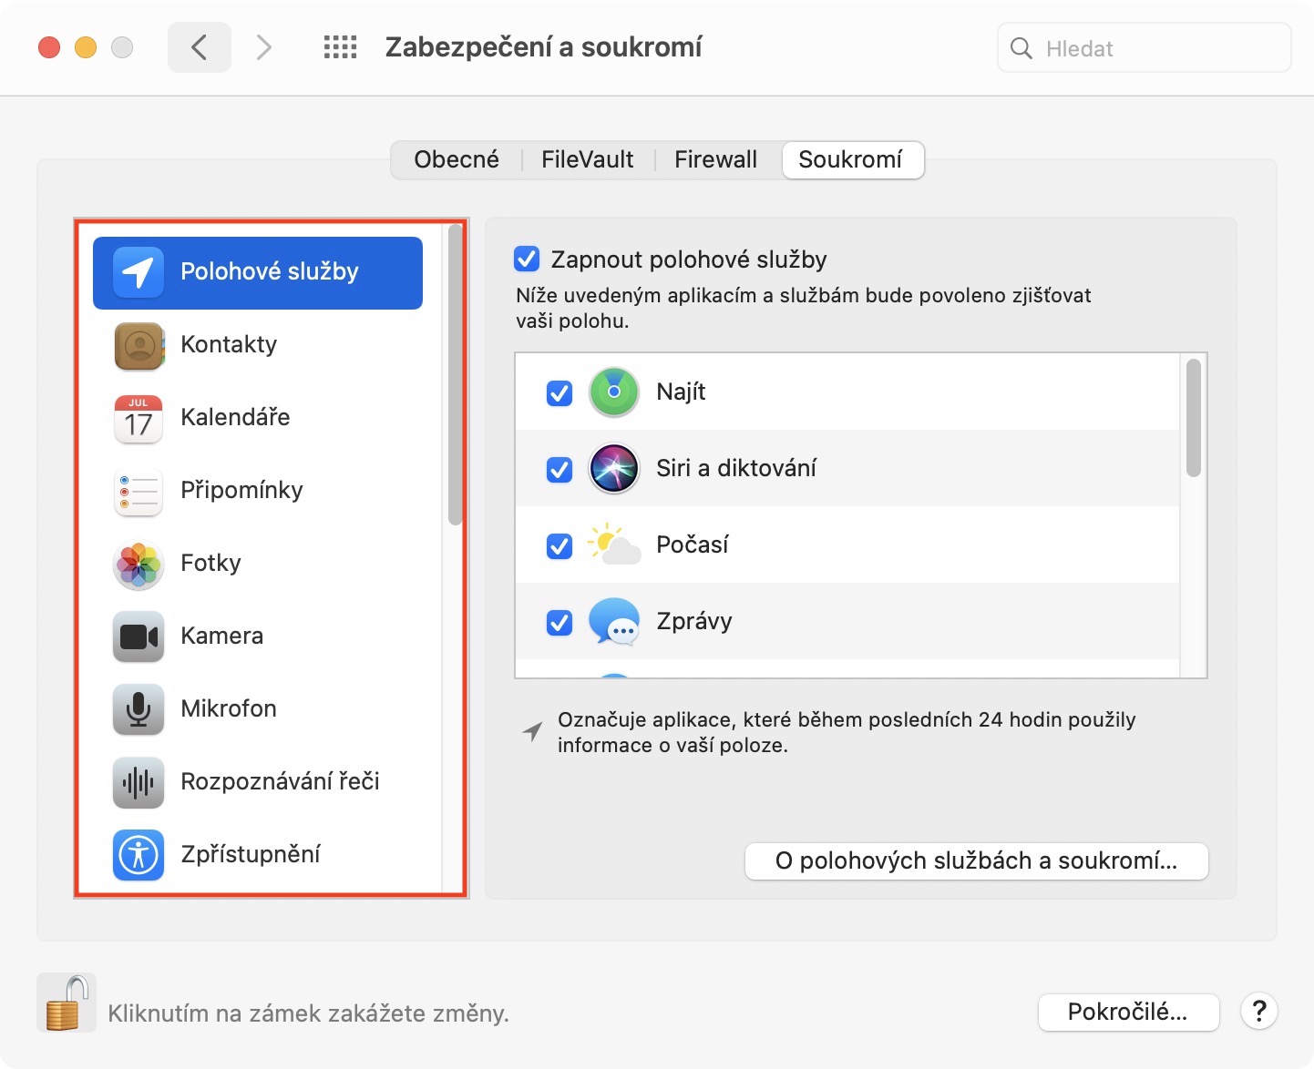The height and width of the screenshot is (1069, 1314).
Task: Open O polohových službách a soukromí…
Action: 976,861
